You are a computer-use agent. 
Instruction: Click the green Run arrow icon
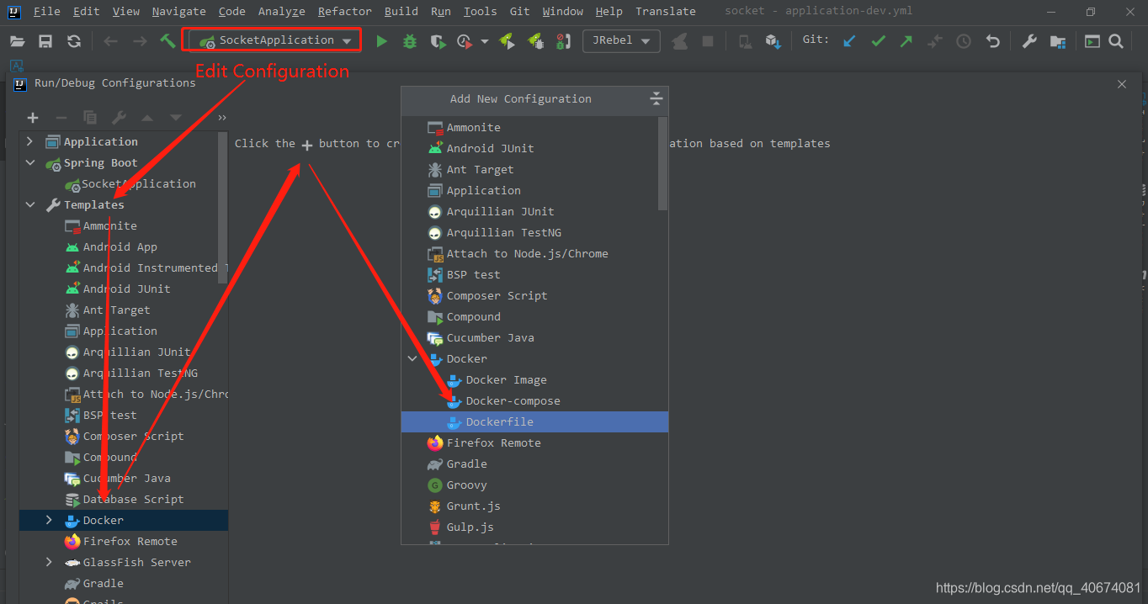(381, 40)
